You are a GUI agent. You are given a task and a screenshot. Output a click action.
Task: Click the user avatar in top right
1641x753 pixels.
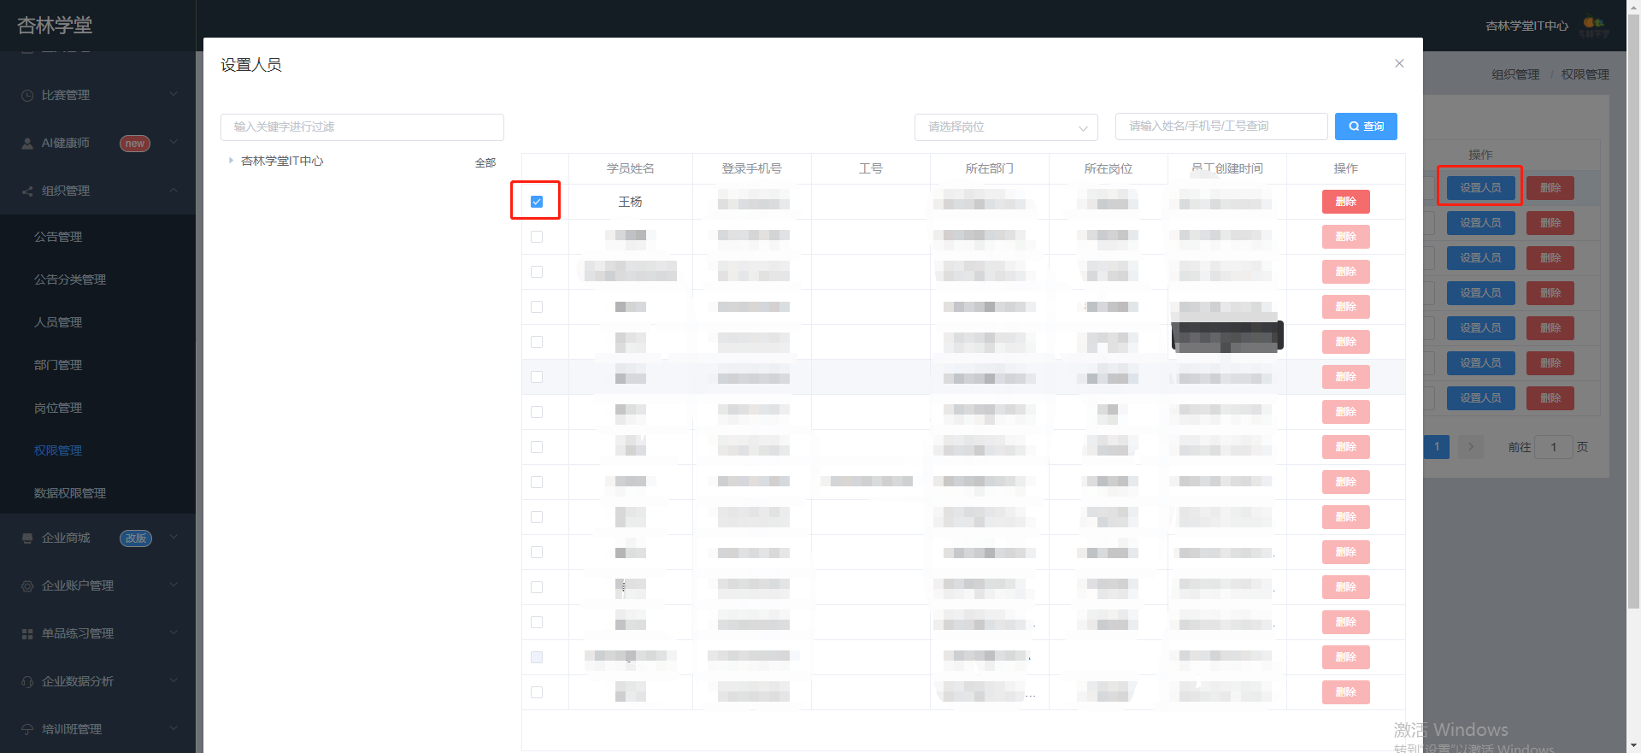pos(1594,26)
